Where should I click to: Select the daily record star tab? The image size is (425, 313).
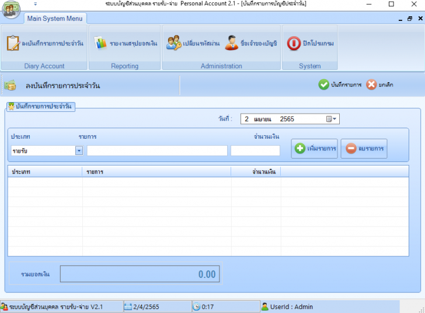point(41,106)
